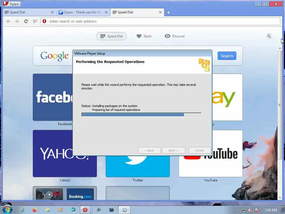Click the Action Center flag icon
The width and height of the screenshot is (285, 214).
tap(257, 210)
